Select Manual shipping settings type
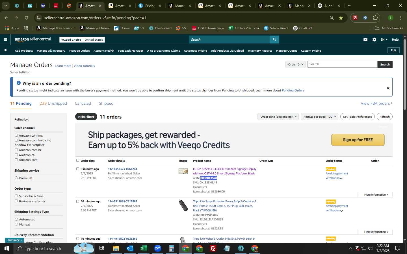The height and width of the screenshot is (254, 407). 16,224
